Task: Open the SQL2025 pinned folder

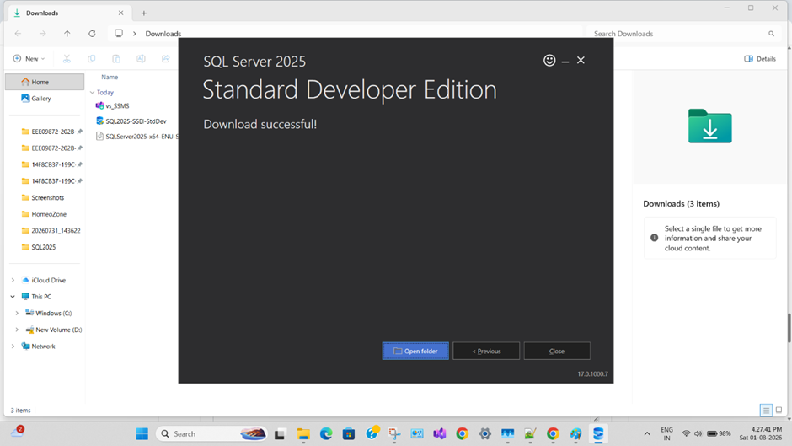Action: pos(44,247)
